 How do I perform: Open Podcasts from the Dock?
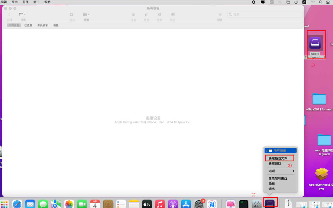click(x=173, y=204)
